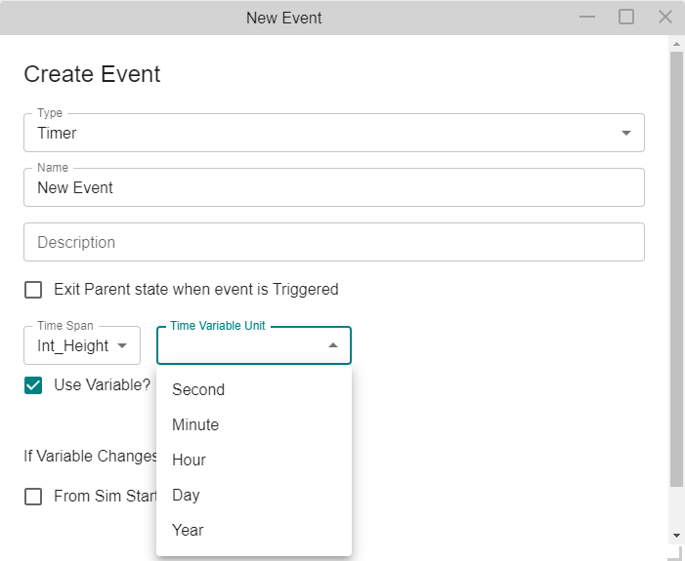685x561 pixels.
Task: Open the Time Span dropdown showing Int_Height
Action: [x=82, y=345]
